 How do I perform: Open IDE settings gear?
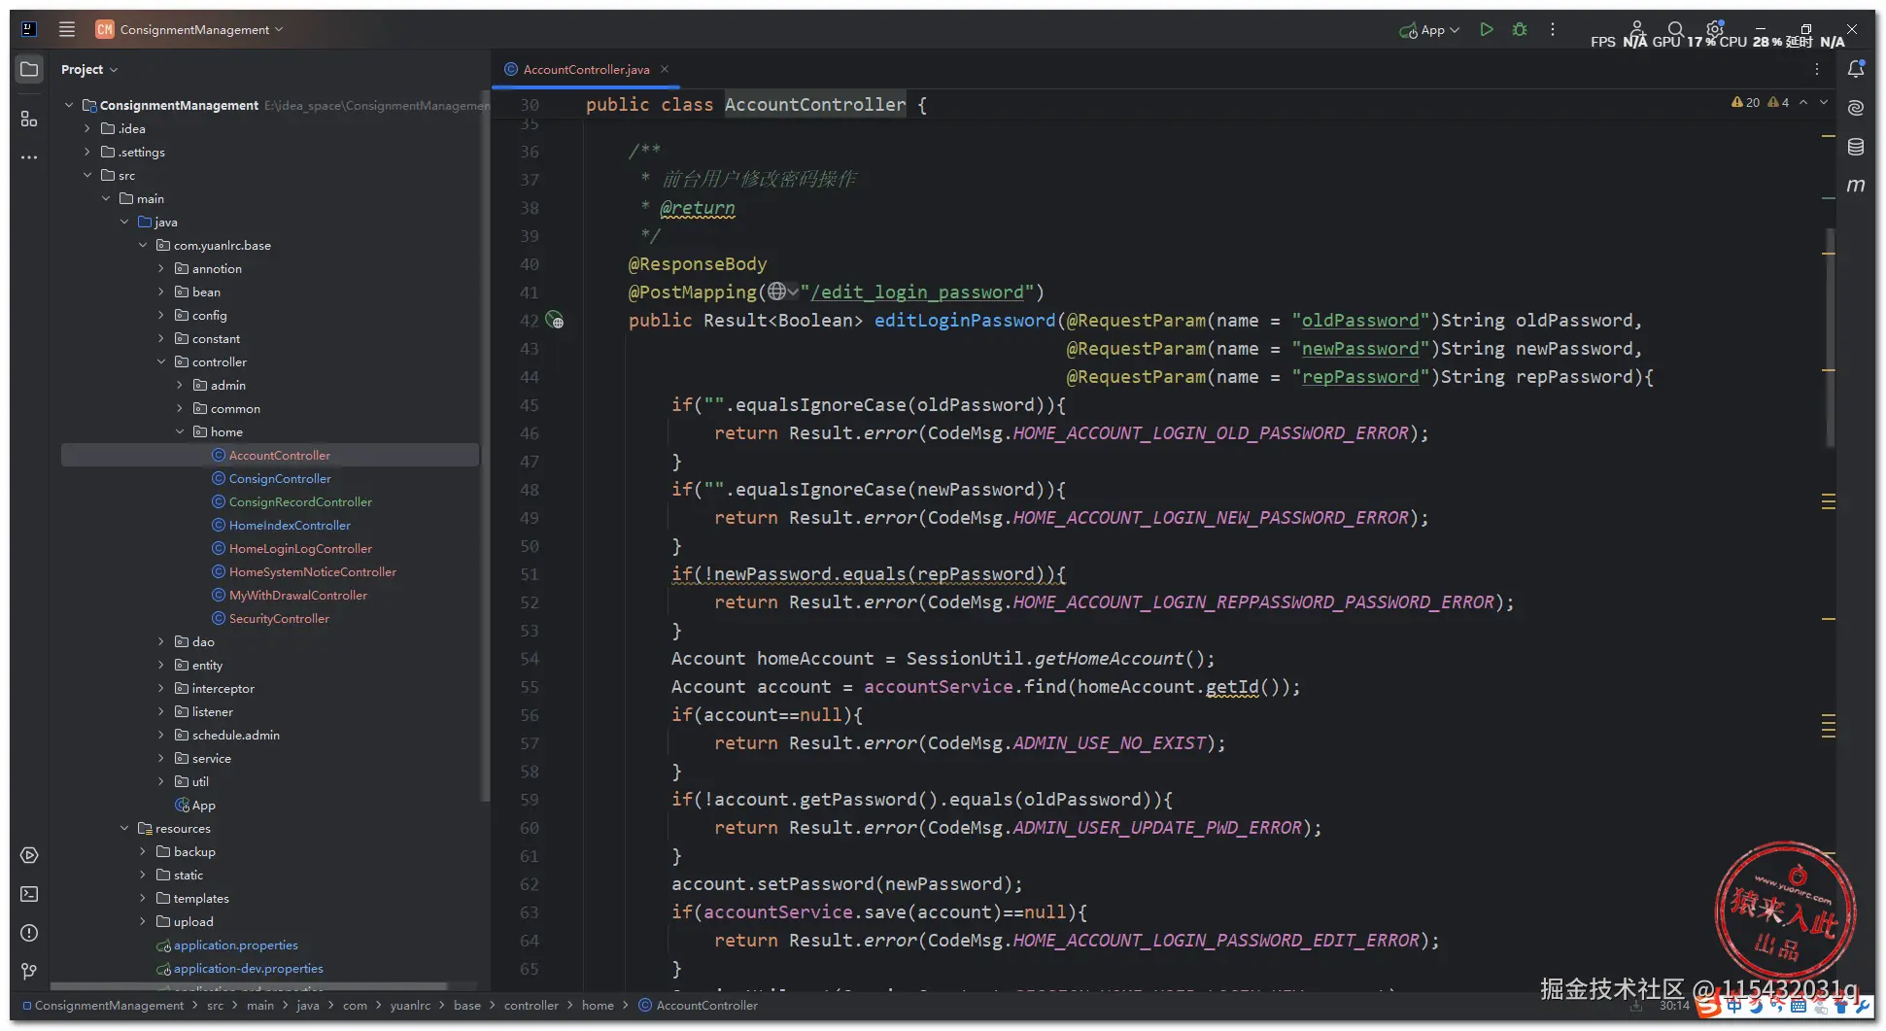click(x=1715, y=29)
